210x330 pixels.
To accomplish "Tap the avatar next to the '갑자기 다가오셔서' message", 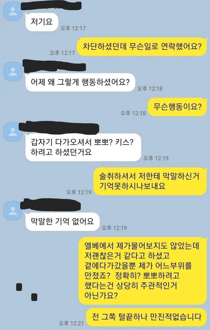I will click(13, 132).
